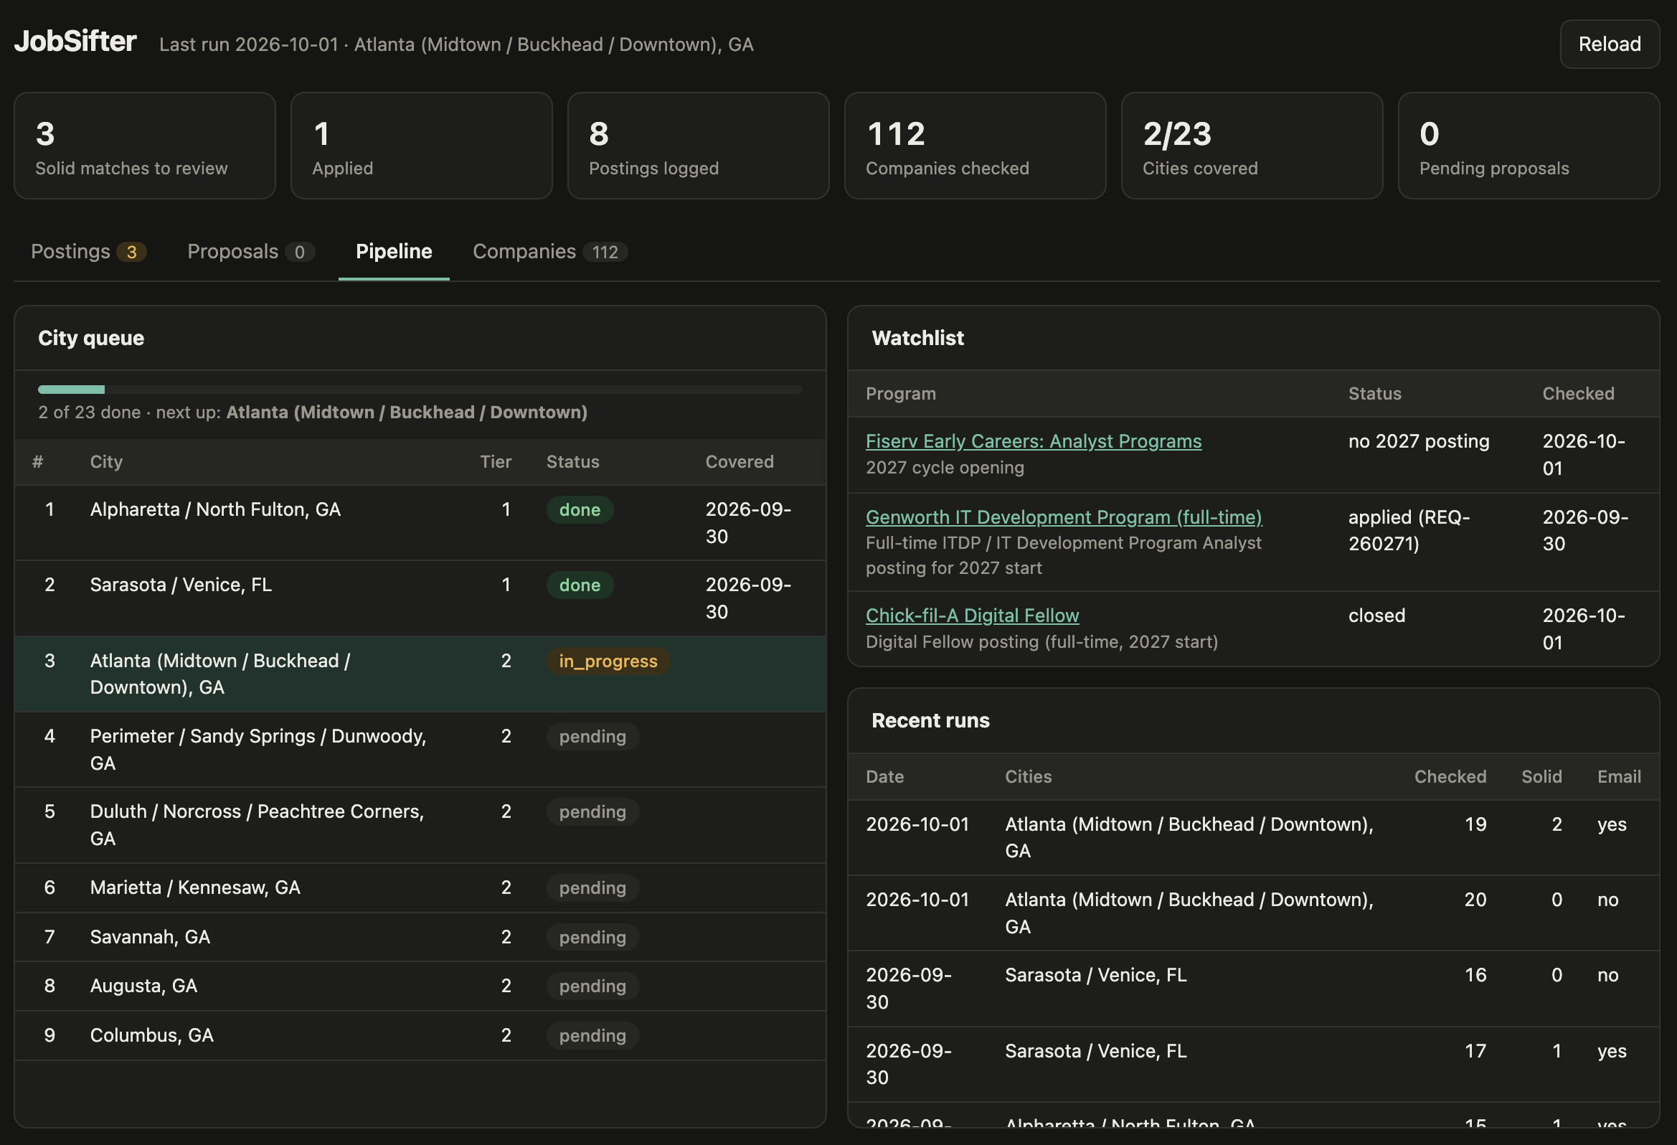
Task: Click the JobSifter logo title
Action: (x=75, y=42)
